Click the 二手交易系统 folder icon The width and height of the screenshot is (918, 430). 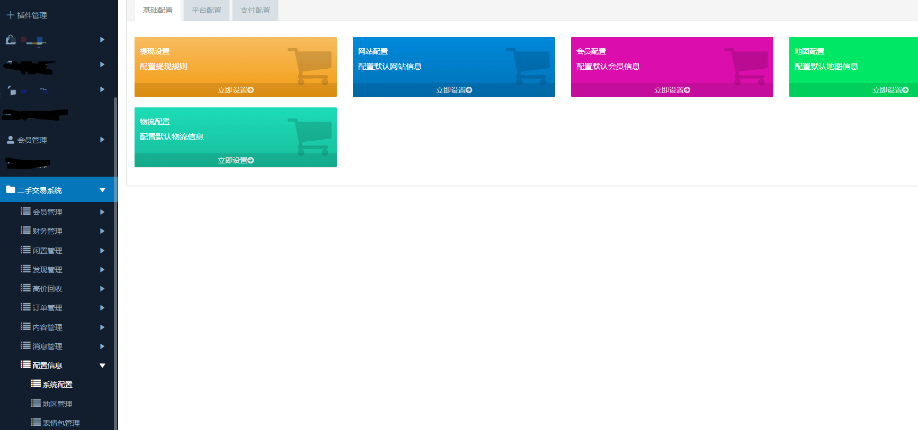coord(11,189)
